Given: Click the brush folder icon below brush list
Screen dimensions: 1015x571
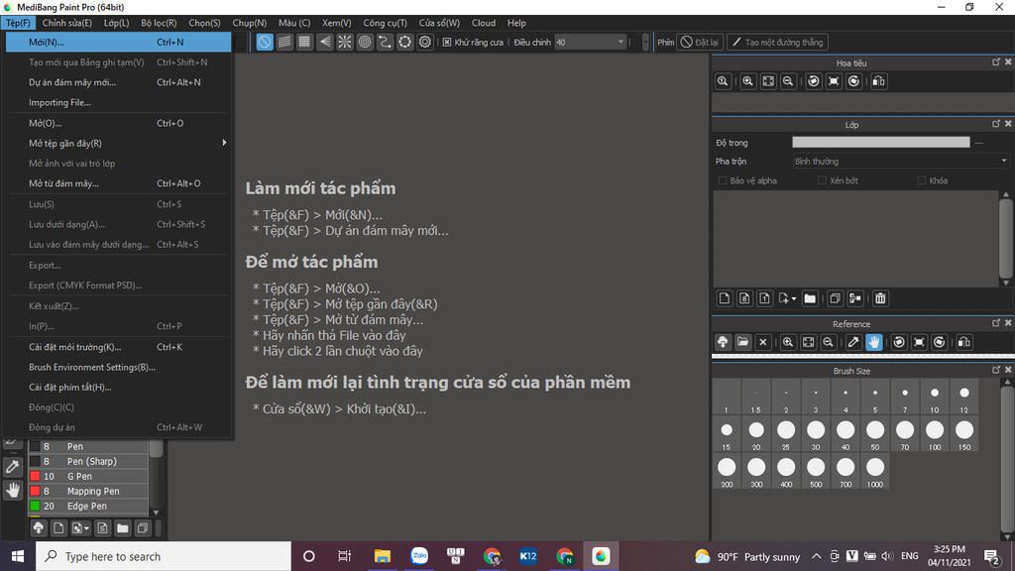Looking at the screenshot, I should click(x=122, y=528).
